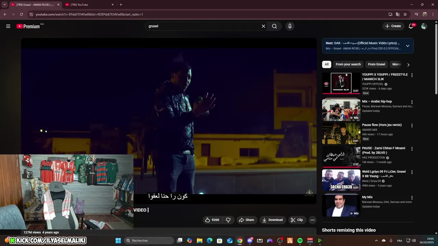Open options for Weld Lgriya 09 video
Screen dimensions: 438x246
click(x=412, y=172)
